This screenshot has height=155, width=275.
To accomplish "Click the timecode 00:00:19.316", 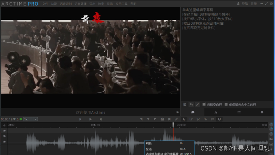I will (x=10, y=119).
